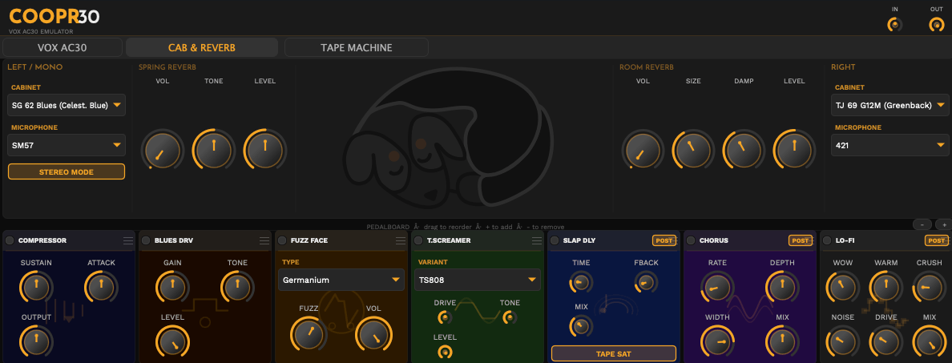Click the T.Screamer LEVEL knob

pos(445,352)
